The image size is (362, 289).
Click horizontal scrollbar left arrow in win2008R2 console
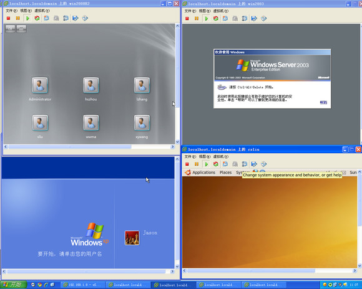pos(6,146)
